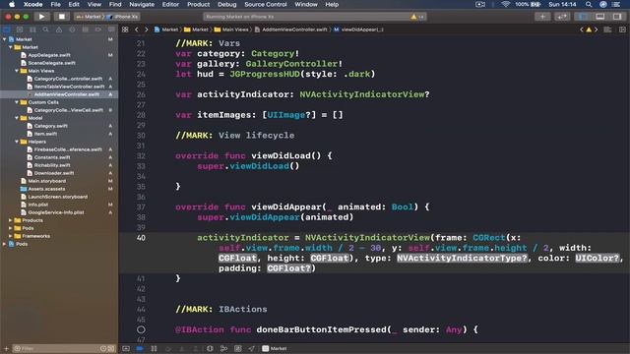This screenshot has width=630, height=354.
Task: Open the code review arrows button
Action: 562,17
